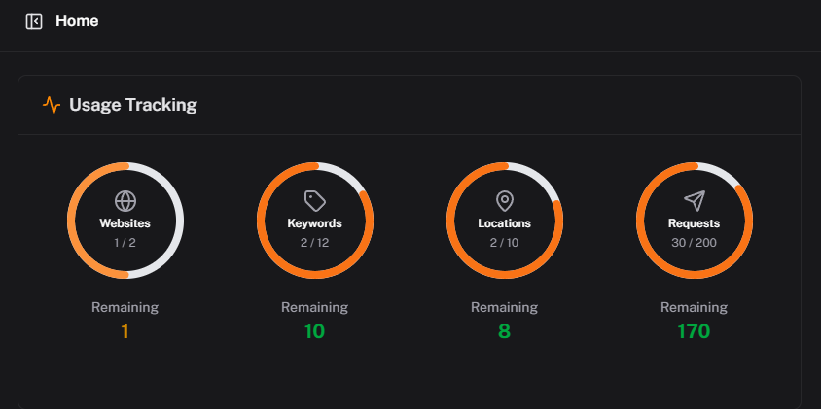
Task: Click the Usage Tracking heading
Action: pos(133,105)
